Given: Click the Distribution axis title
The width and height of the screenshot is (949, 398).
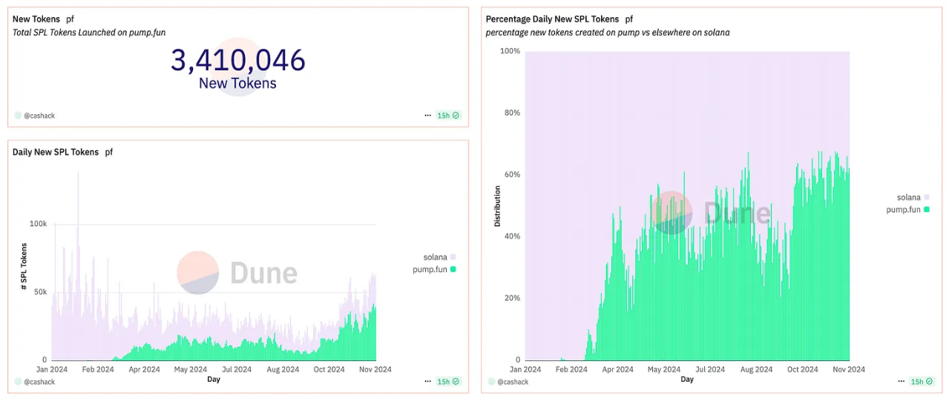Looking at the screenshot, I should coord(497,206).
